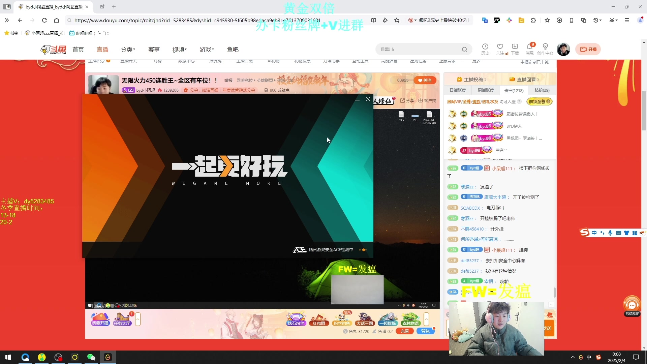Toggle taskbar IME 中 indicator
Viewport: 647px width, 364px height.
tap(589, 357)
